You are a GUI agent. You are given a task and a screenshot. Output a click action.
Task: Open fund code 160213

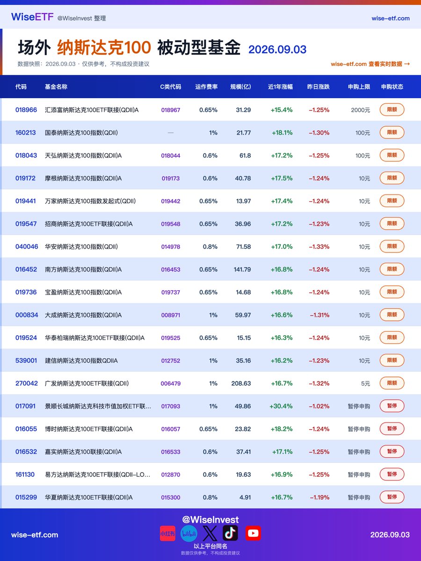[26, 133]
